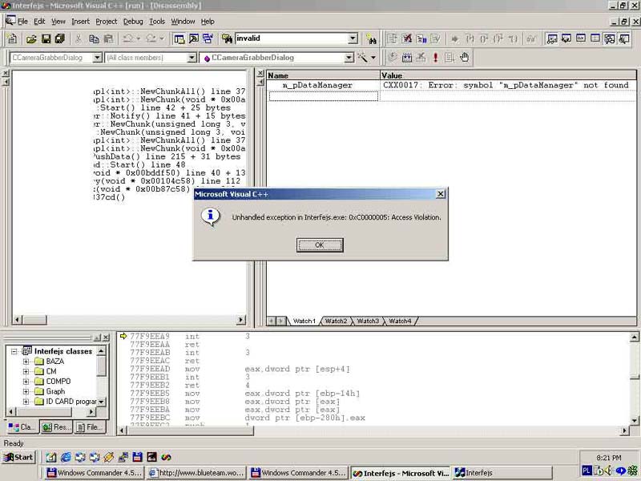Viewport: 641px width, 481px height.
Task: Collapse the 'Interfejs classes' tree root
Action: click(x=14, y=351)
